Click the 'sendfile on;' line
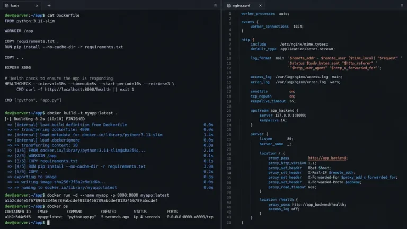The image size is (407, 229). tap(273, 91)
